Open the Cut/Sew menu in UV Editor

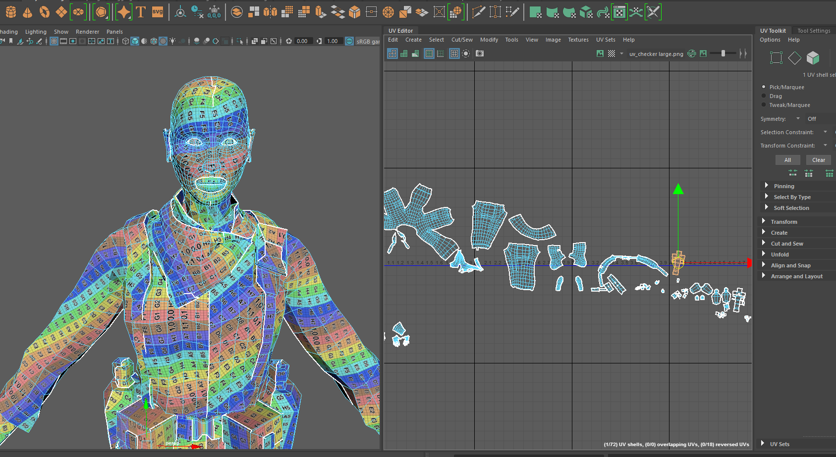coord(462,40)
